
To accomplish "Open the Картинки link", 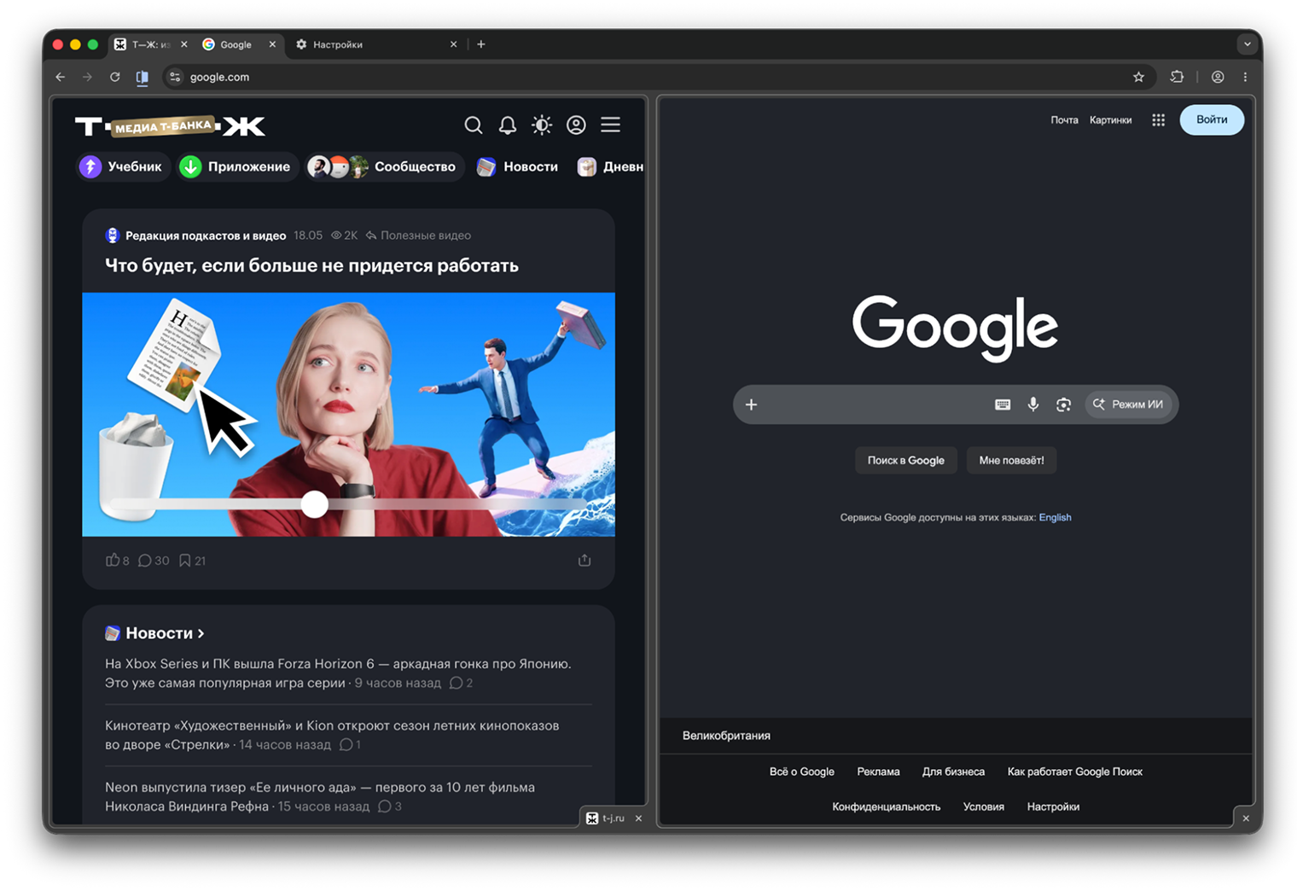I will pos(1110,120).
